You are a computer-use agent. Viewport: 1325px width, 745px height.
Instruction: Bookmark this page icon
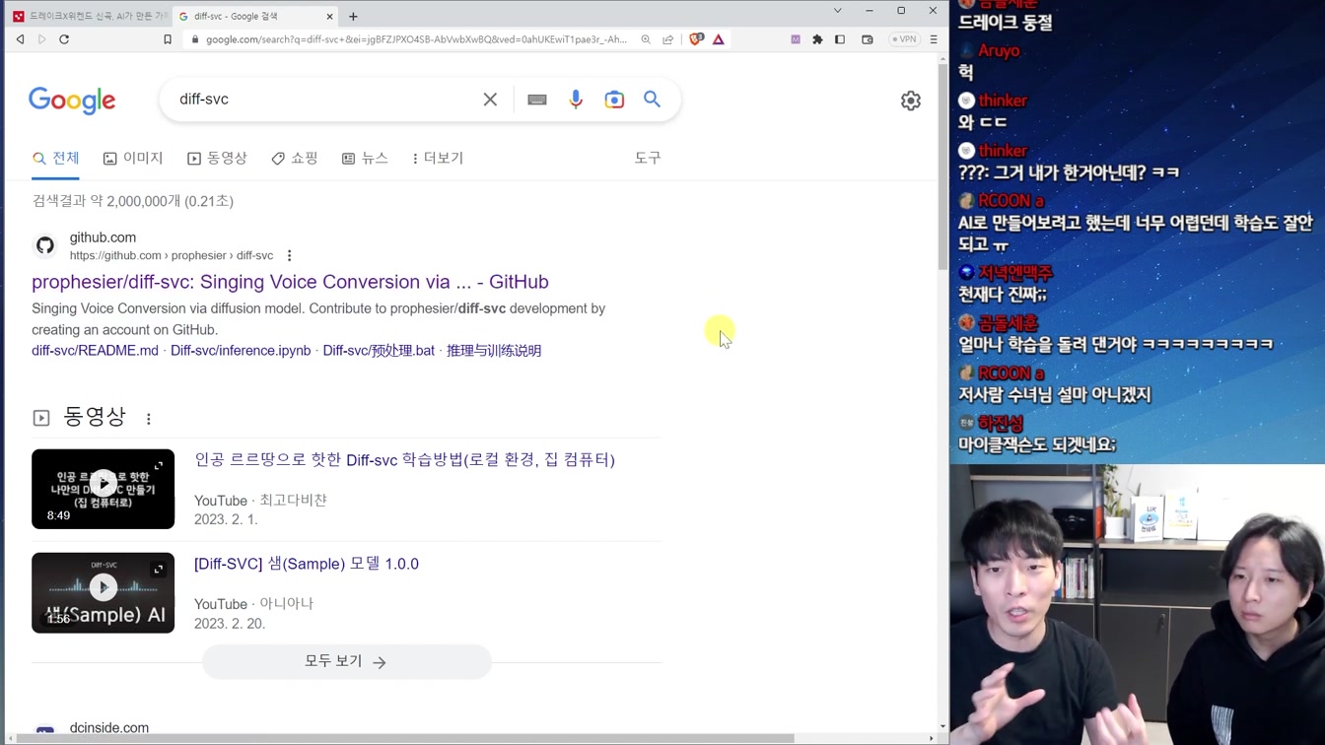[168, 39]
